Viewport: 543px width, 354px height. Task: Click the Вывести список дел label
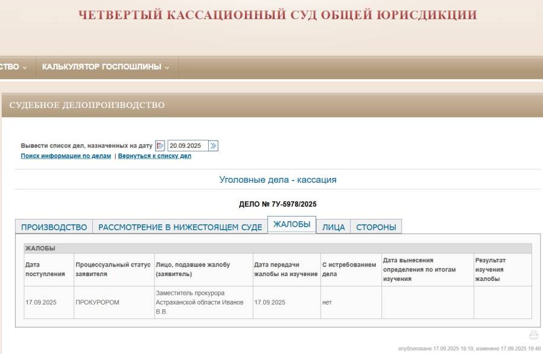click(x=86, y=146)
